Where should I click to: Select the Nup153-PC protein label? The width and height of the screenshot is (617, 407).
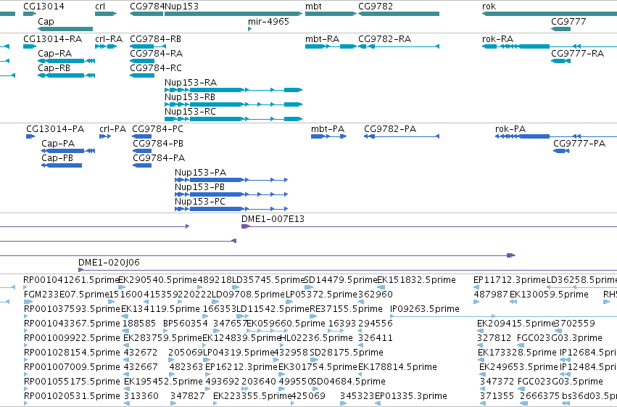click(200, 202)
